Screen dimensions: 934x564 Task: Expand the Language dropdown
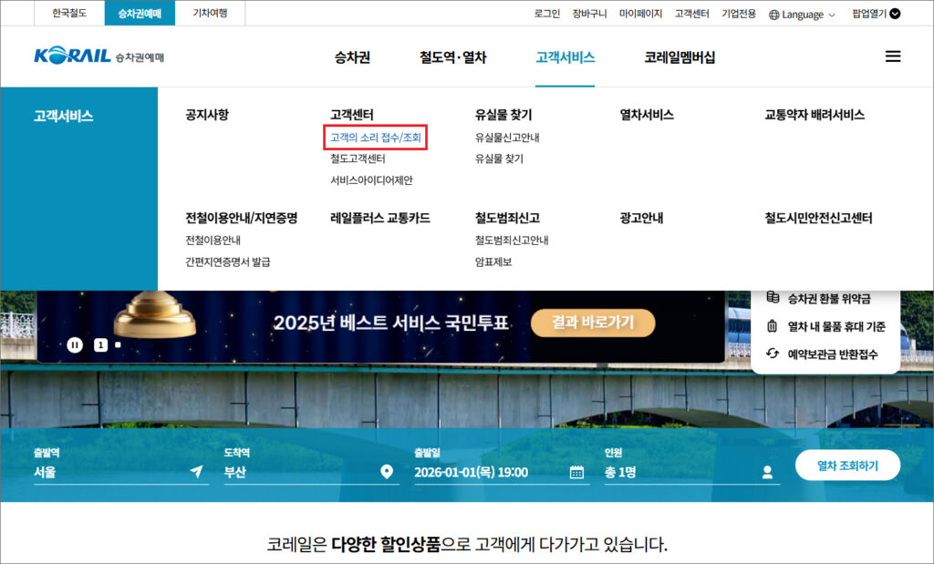point(831,15)
